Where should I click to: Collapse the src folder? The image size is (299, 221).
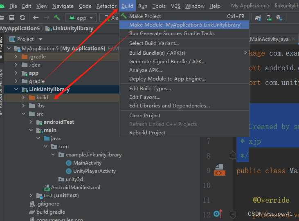click(23, 114)
